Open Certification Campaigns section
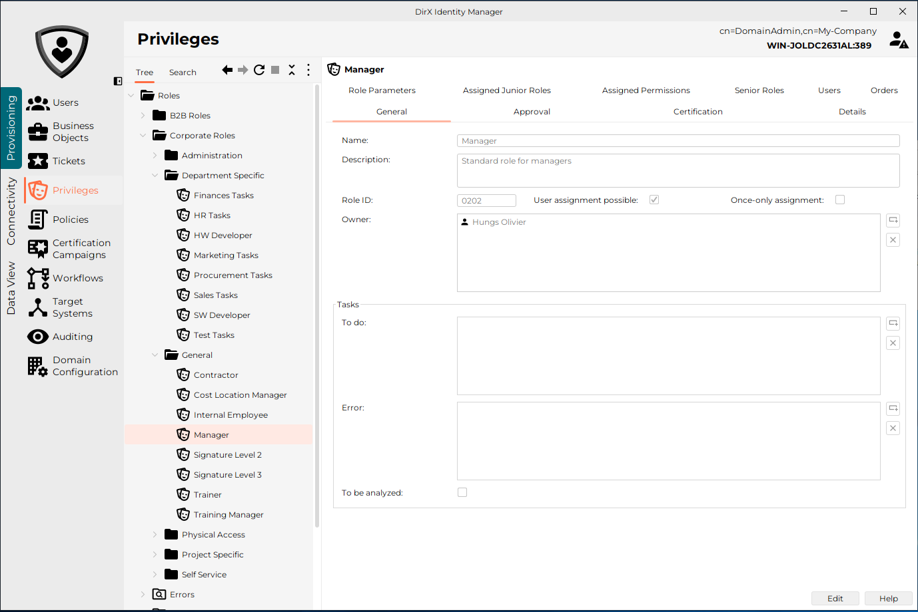This screenshot has width=918, height=612. 81,249
